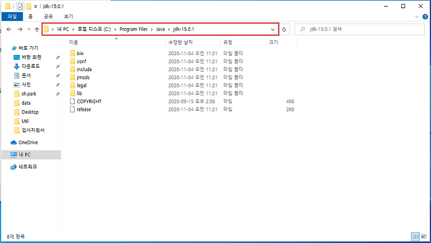Select the bin folder icon
Screen dimensions: 431x243
click(x=72, y=53)
